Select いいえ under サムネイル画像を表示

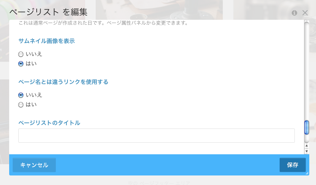[x=21, y=54]
